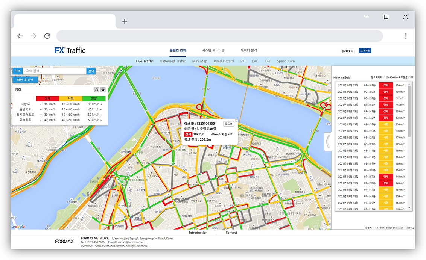Click the 검색 search button

[91, 71]
